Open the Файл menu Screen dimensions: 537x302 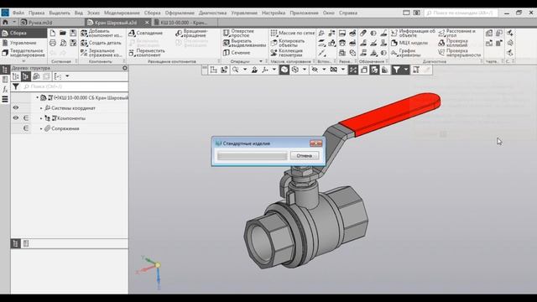tap(18, 13)
